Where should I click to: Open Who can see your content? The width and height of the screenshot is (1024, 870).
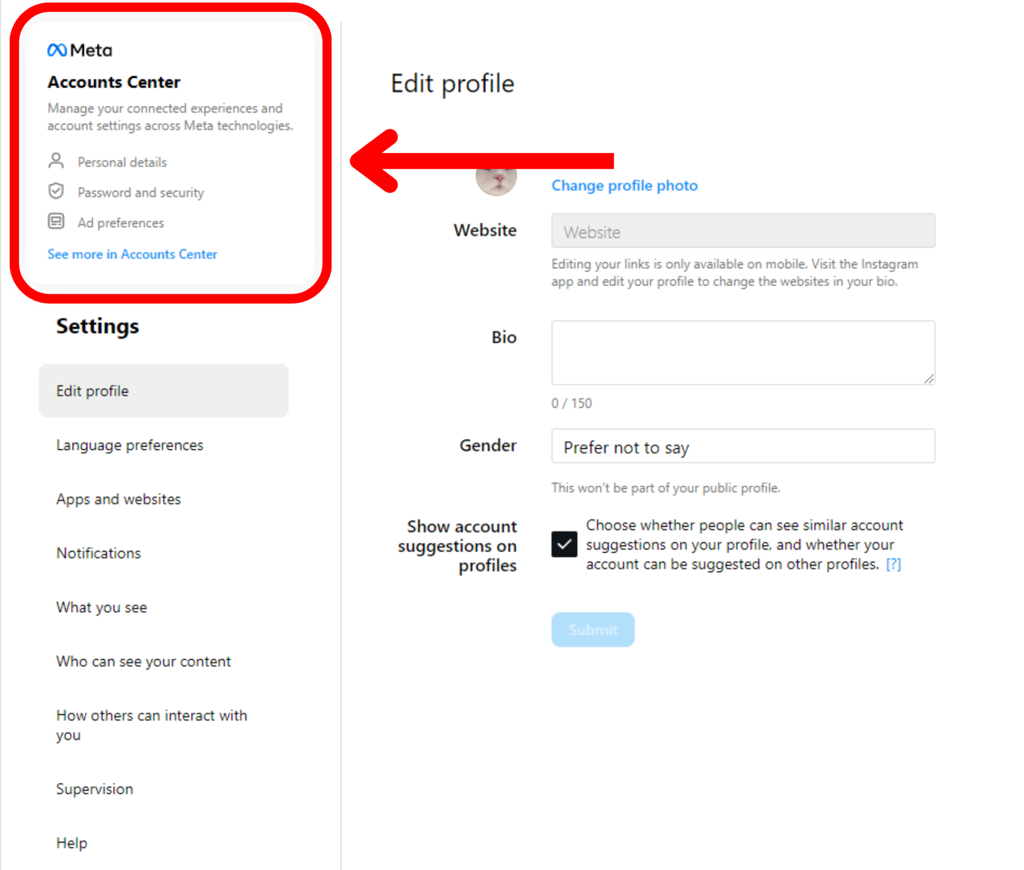(143, 662)
